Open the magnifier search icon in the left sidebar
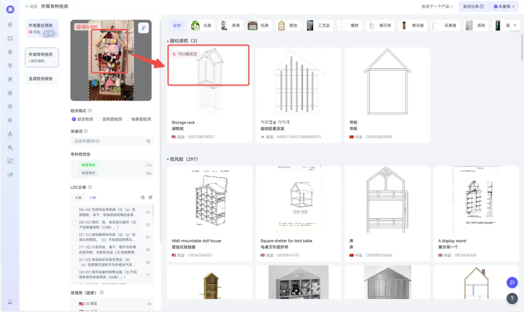524x312 pixels. pos(10,148)
